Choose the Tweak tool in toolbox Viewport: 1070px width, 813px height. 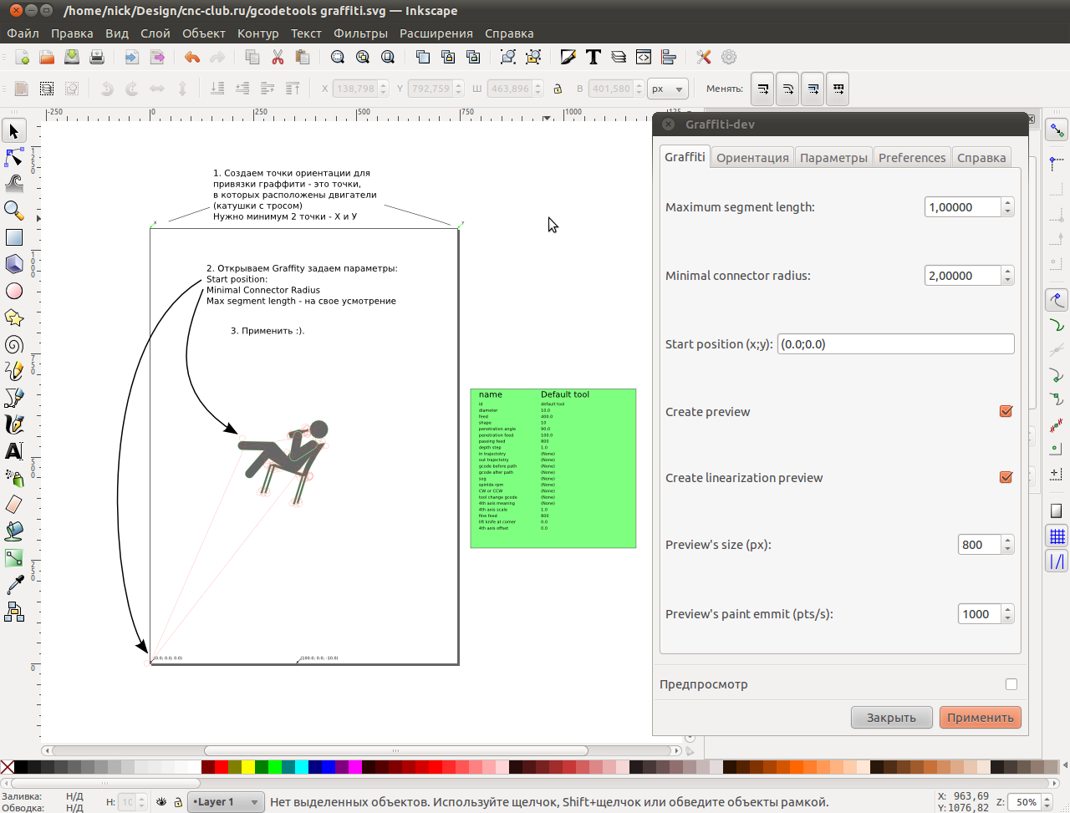14,184
